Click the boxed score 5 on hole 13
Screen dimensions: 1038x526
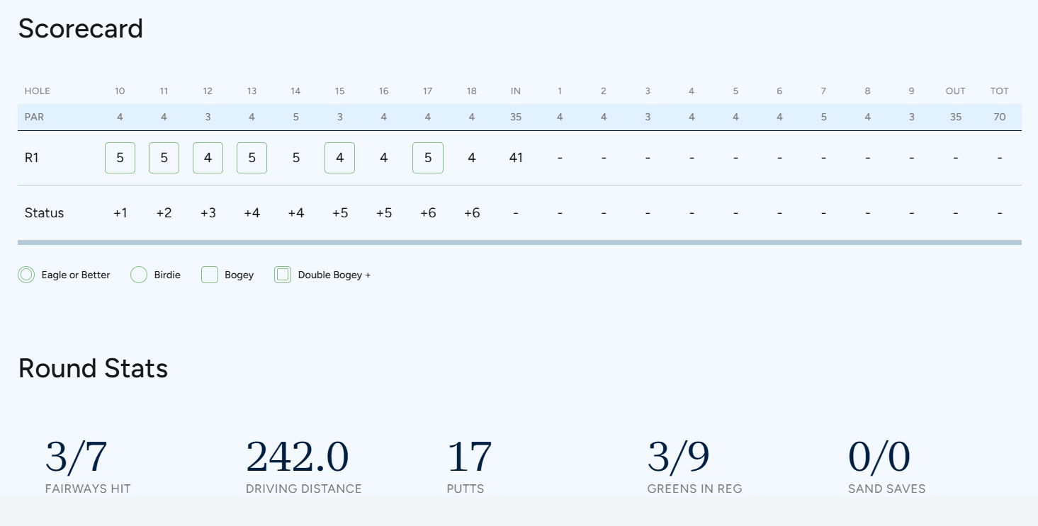[x=252, y=158]
